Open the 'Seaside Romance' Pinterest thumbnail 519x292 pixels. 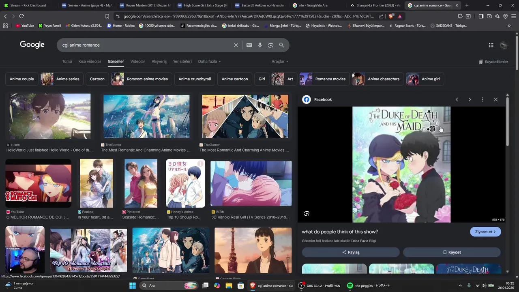pyautogui.click(x=141, y=183)
